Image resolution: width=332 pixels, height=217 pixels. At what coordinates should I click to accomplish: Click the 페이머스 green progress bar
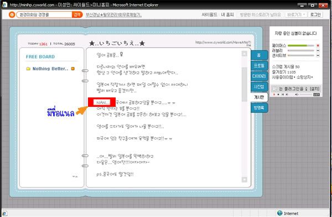(301, 45)
